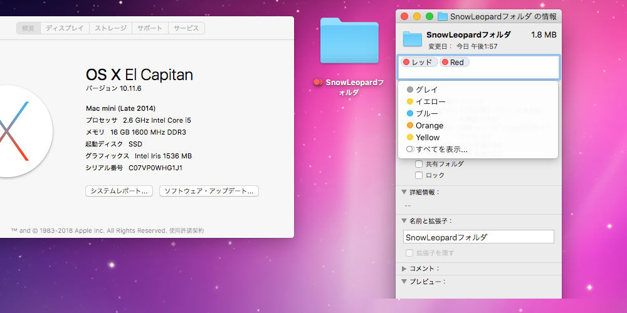This screenshot has height=313, width=627.
Task: Enable the ロック checkbox
Action: tap(419, 175)
